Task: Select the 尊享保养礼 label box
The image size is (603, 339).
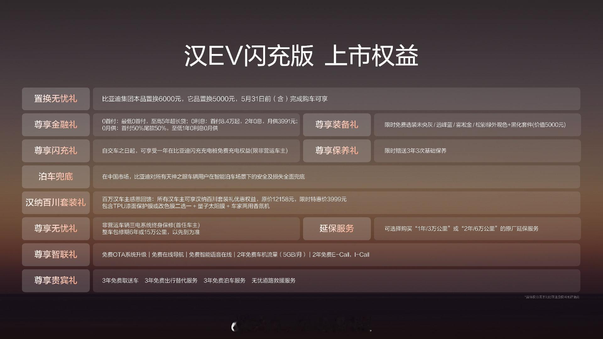Action: 337,151
